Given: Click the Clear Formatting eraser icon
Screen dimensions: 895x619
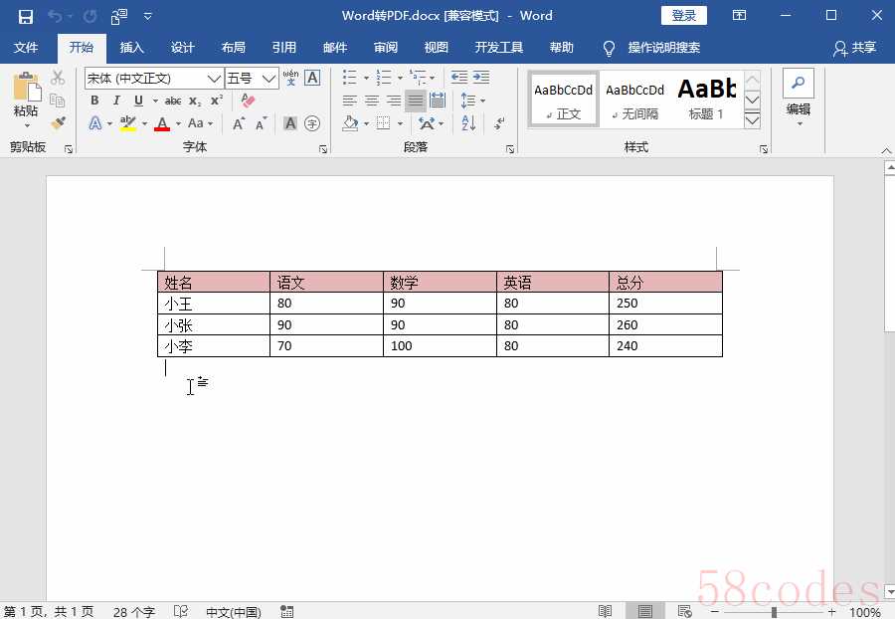Looking at the screenshot, I should click(248, 101).
